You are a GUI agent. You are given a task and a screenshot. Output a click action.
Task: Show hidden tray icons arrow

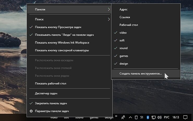coord(130,117)
